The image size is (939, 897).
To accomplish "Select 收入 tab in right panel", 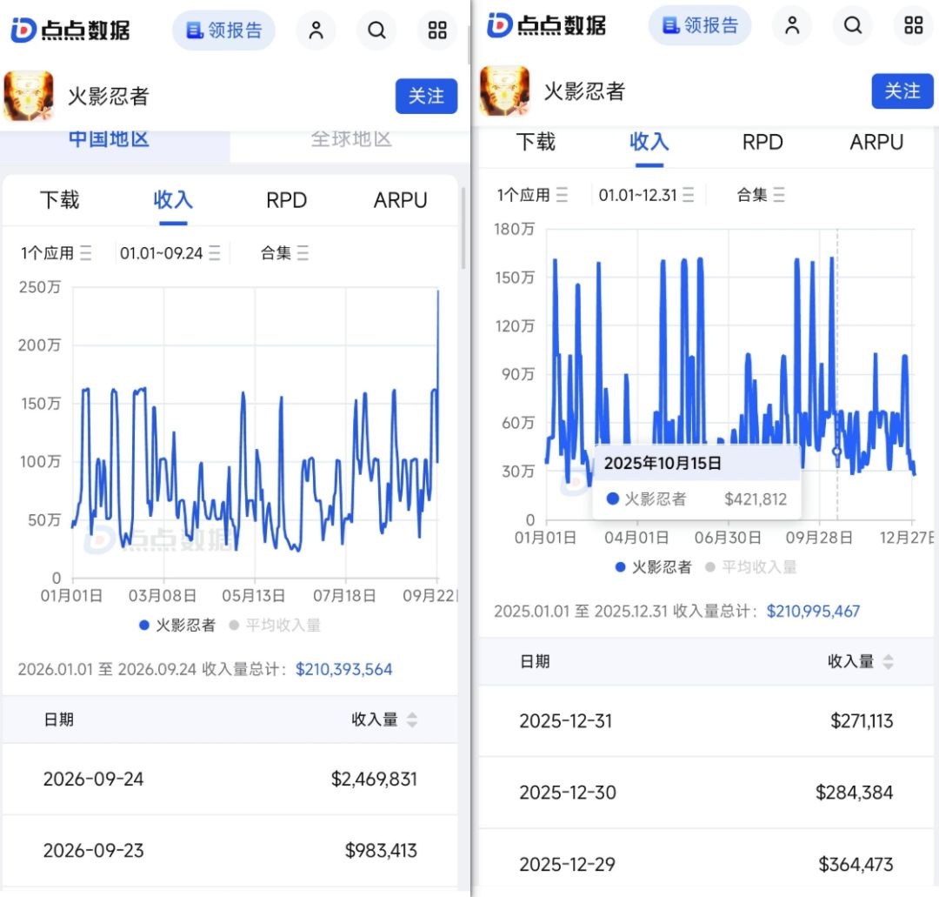I will coord(649,143).
